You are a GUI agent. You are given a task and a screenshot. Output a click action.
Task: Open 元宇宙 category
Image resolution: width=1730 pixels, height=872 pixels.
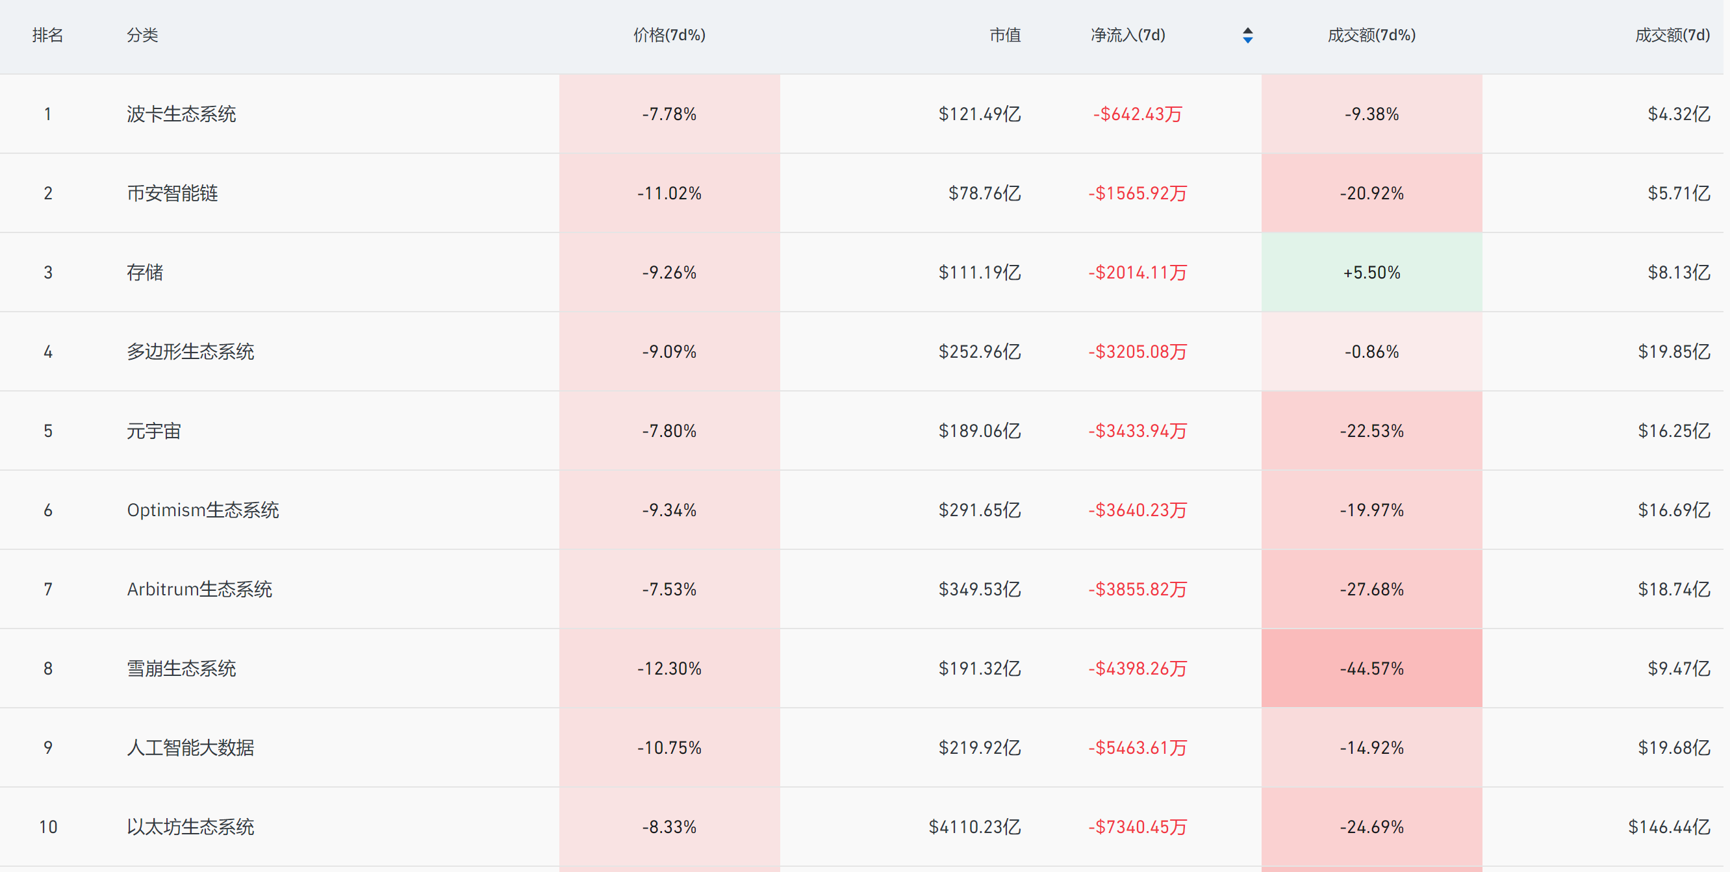tap(155, 431)
